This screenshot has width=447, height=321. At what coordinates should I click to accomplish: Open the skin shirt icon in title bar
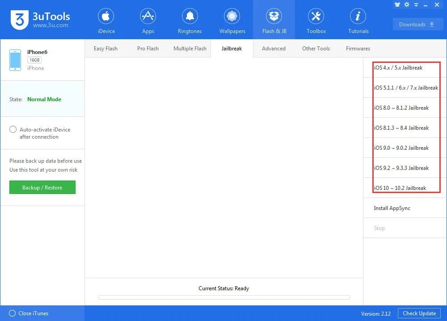pos(397,4)
